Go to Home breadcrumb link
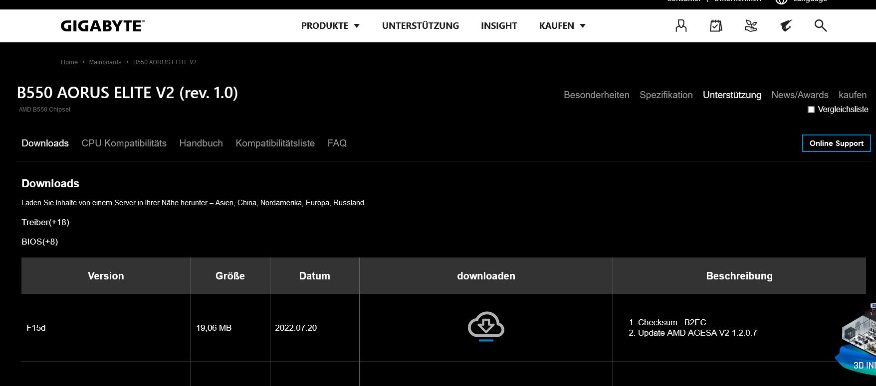Screen dimensions: 876x386 pos(69,62)
